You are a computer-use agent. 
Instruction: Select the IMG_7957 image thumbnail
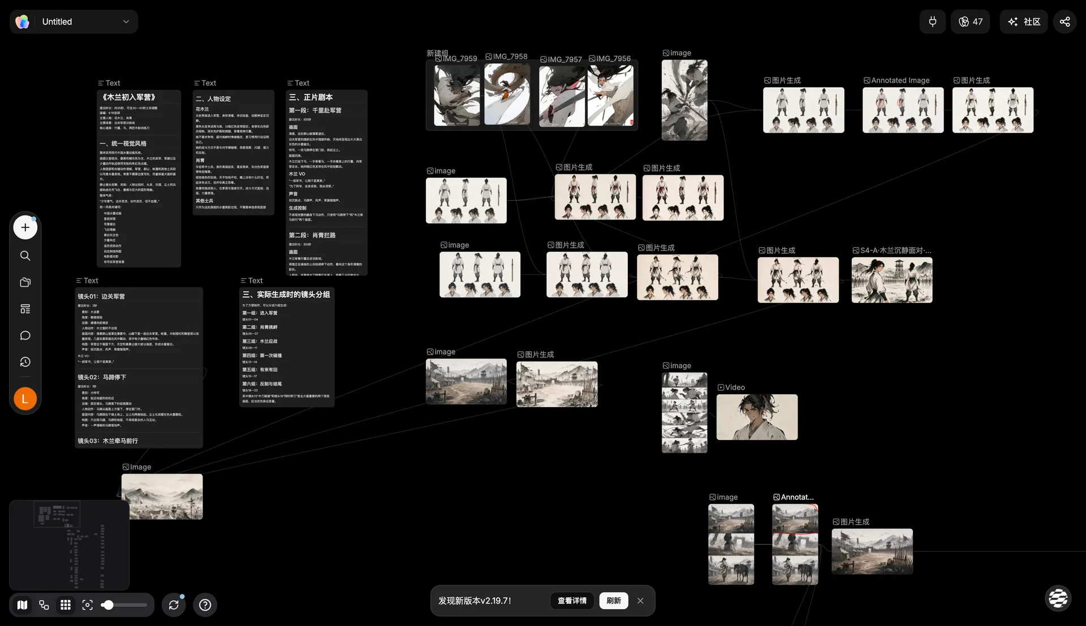point(562,96)
